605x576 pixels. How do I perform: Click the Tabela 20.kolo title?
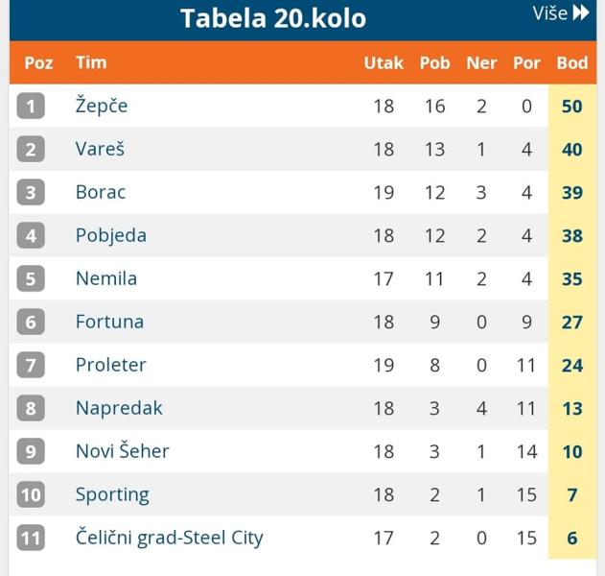point(273,18)
